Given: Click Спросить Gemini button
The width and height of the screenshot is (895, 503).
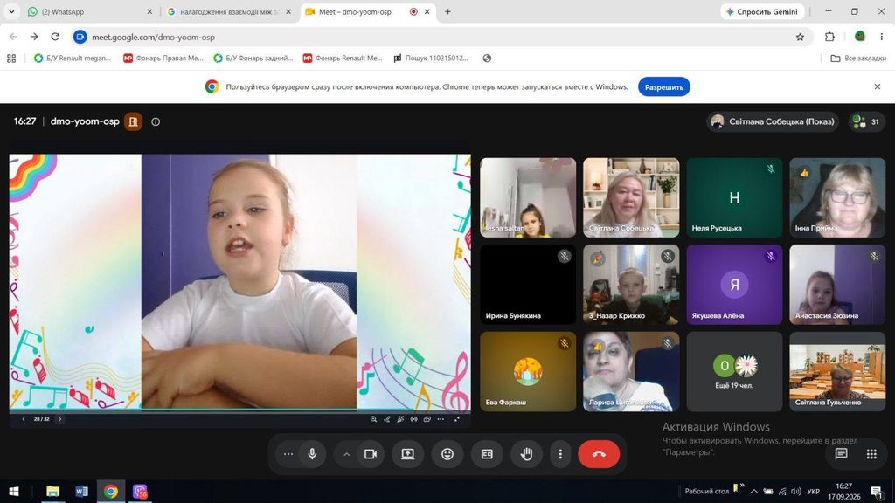Looking at the screenshot, I should pos(761,11).
